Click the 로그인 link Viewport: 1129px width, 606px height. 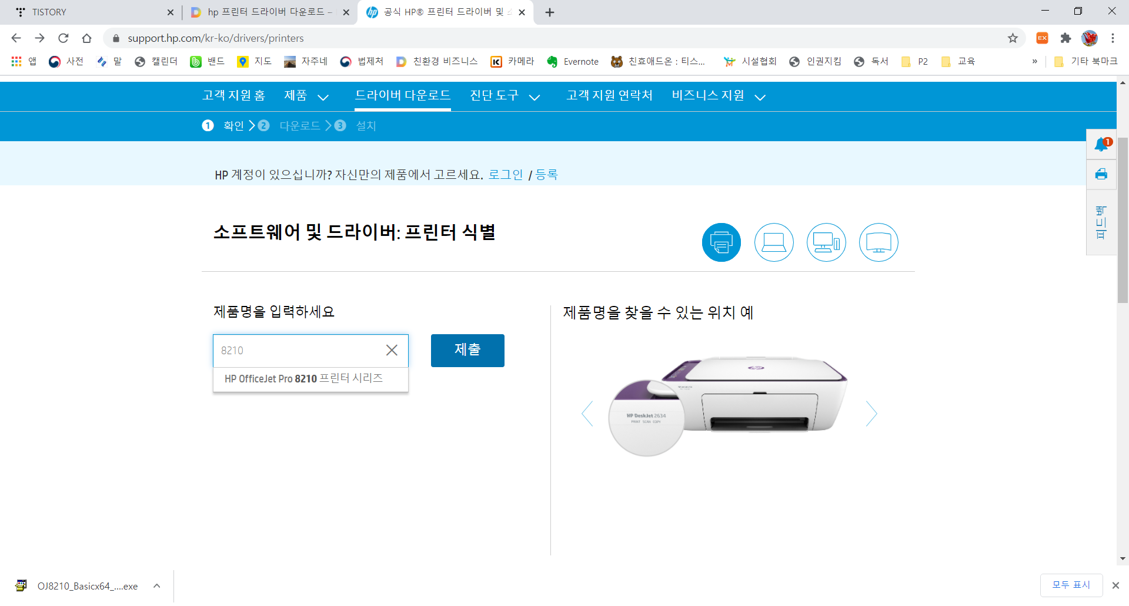(x=506, y=175)
